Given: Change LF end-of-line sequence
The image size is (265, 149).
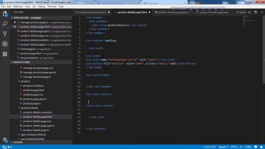Looking at the screenshot, I should [x=241, y=147].
